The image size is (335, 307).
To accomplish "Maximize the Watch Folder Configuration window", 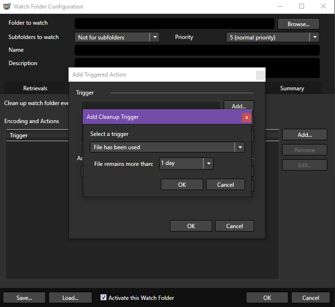I will pyautogui.click(x=302, y=6).
